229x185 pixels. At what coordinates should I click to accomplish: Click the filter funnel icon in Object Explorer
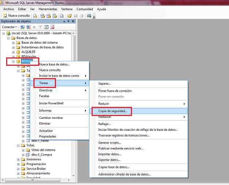coord(40,27)
